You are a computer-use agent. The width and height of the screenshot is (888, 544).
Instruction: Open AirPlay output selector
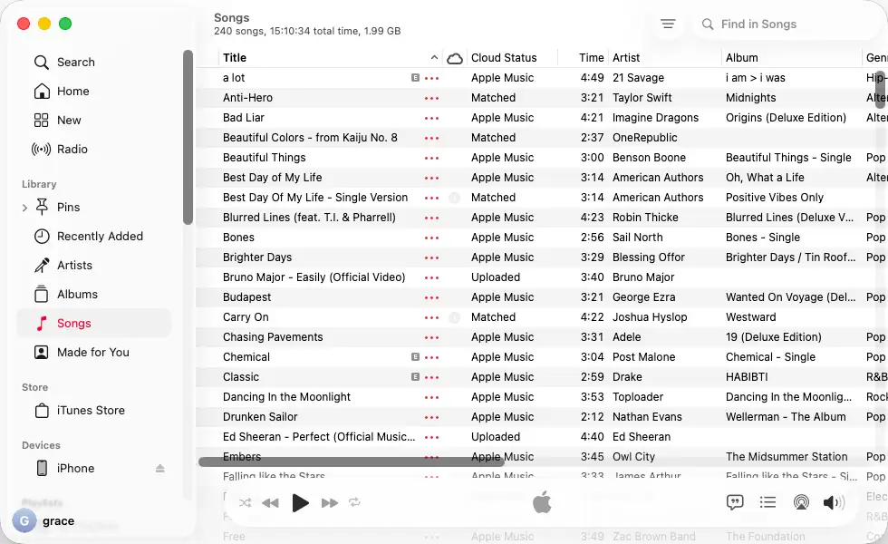(x=801, y=502)
